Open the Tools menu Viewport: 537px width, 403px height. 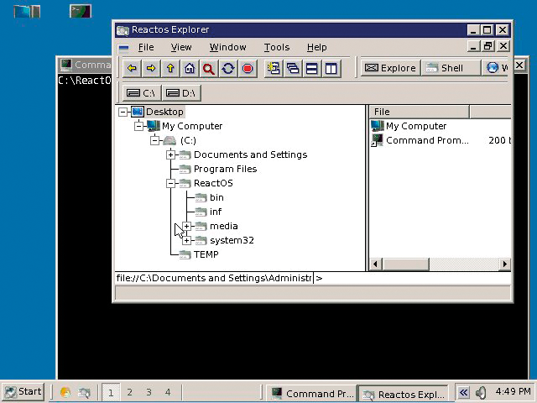(277, 47)
